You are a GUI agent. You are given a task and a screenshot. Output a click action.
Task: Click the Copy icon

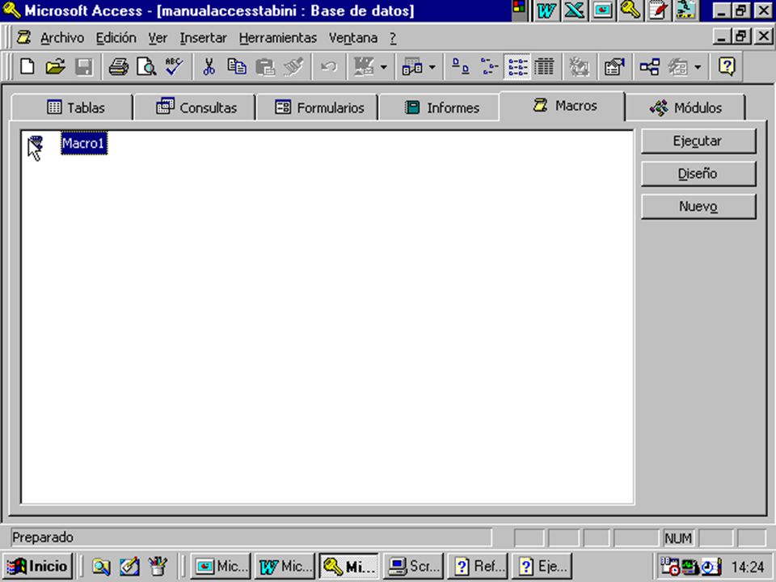pos(237,66)
